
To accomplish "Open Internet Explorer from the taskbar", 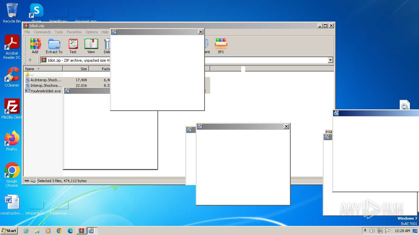I will tap(26, 231).
